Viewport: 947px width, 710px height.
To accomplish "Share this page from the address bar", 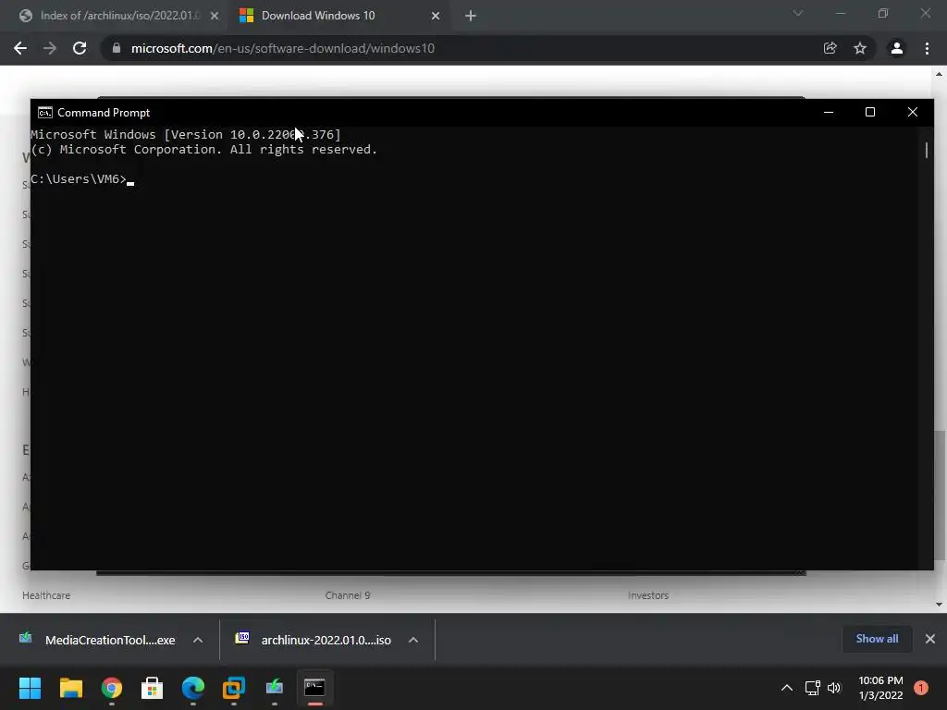I will pos(830,48).
